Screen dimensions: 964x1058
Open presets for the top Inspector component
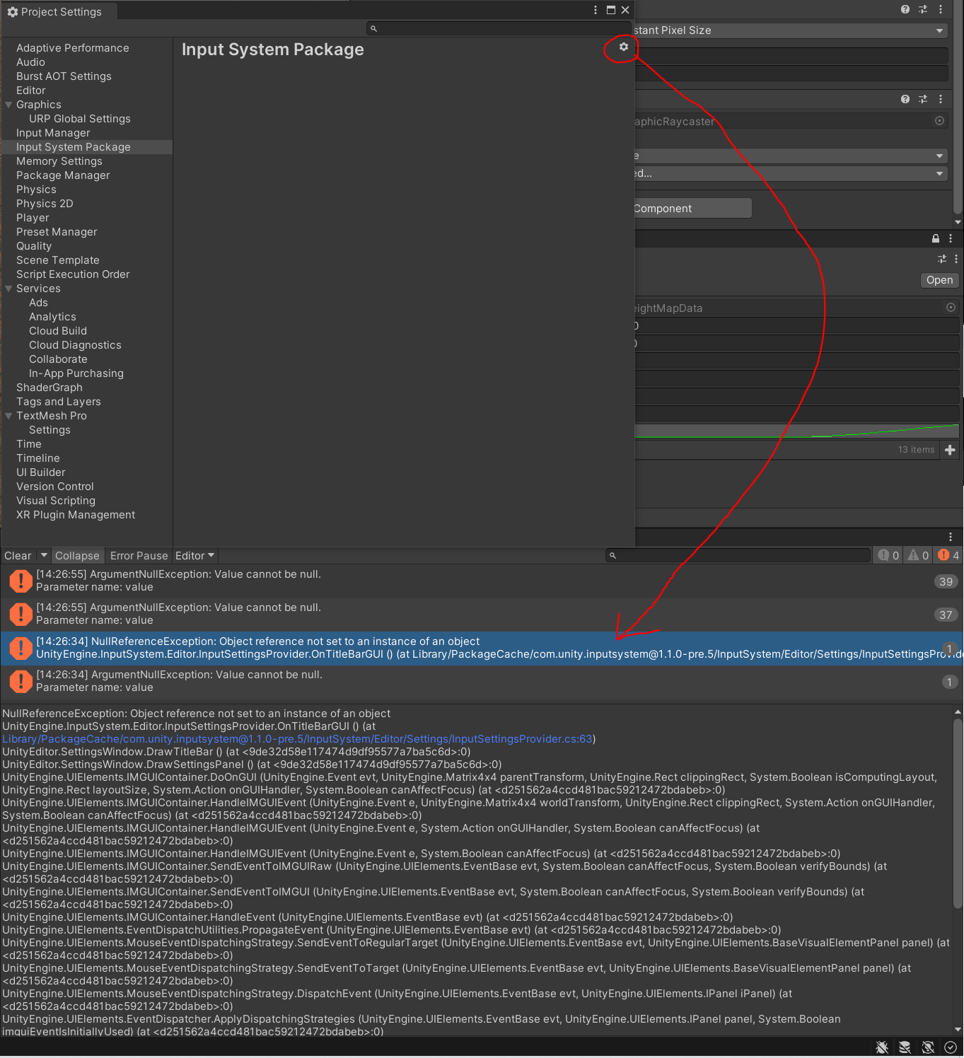pos(923,9)
